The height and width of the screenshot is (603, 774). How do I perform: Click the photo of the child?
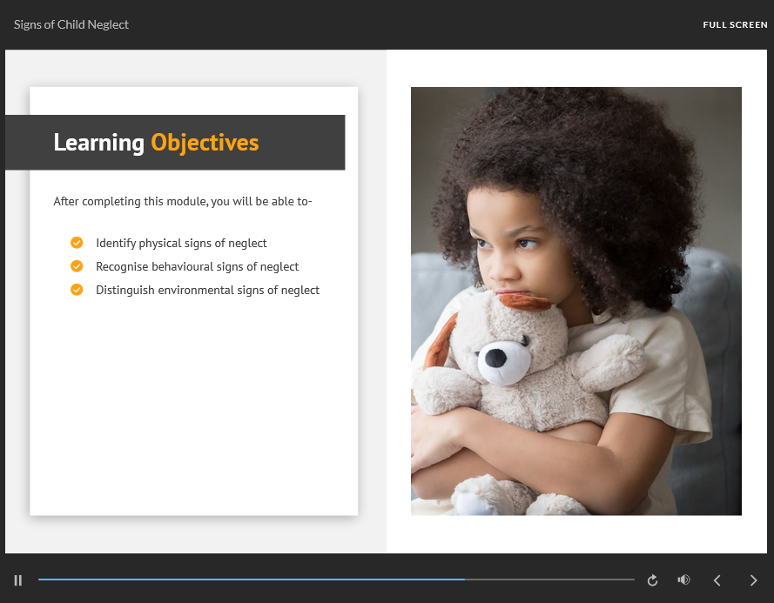(x=575, y=301)
